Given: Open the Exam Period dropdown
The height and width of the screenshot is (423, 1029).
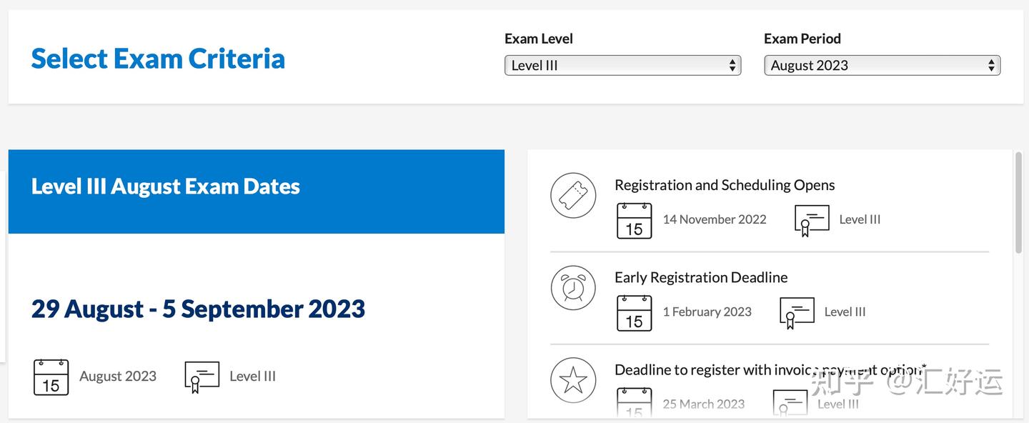Looking at the screenshot, I should coord(882,66).
